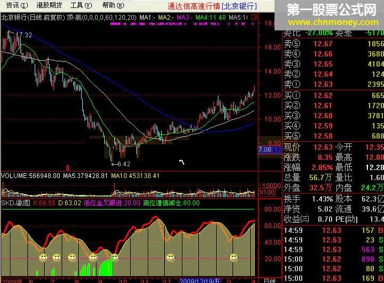Click the 顶-底(0,0,0,0,60,120,20) indicator name
This screenshot has width=384, height=283.
coord(101,18)
